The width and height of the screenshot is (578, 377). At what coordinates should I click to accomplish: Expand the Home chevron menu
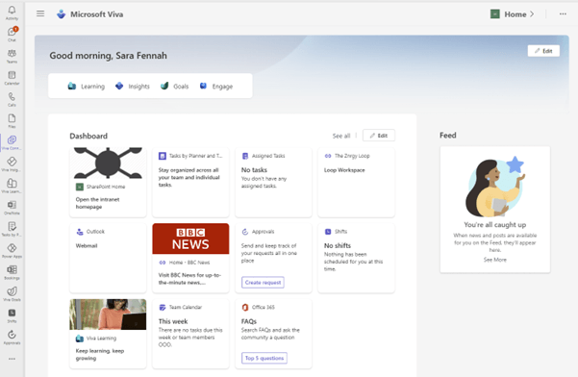[x=532, y=14]
